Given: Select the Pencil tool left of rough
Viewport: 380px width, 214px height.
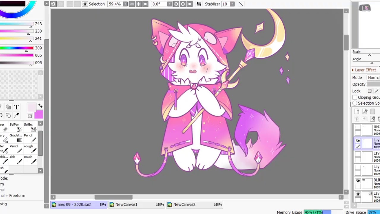Looking at the screenshot, I should tap(16, 149).
